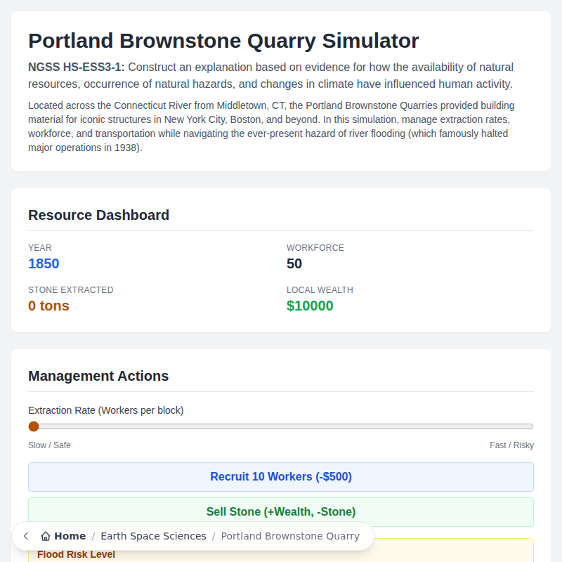Image resolution: width=562 pixels, height=562 pixels.
Task: Open the Home breadcrumb link
Action: pos(68,535)
